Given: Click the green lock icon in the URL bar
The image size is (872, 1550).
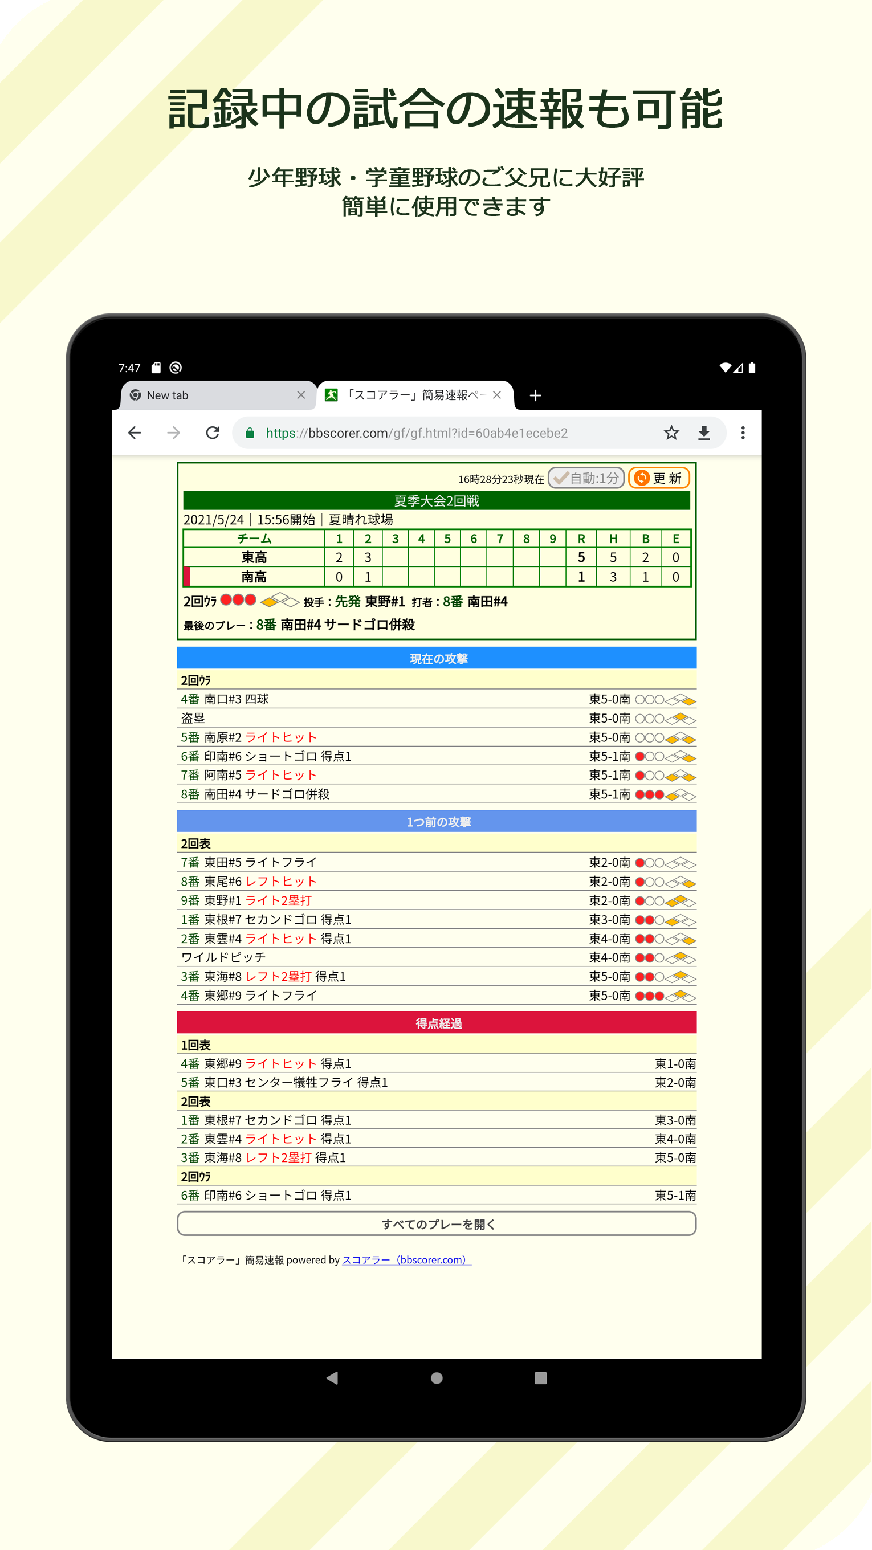Looking at the screenshot, I should pos(250,433).
